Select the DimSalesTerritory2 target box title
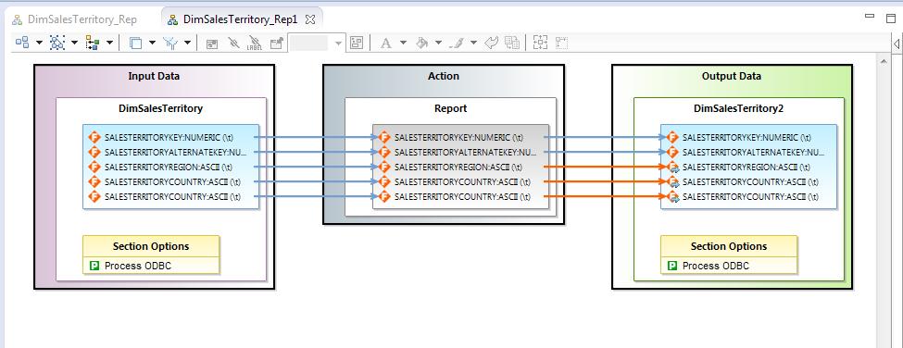This screenshot has width=903, height=348. [739, 108]
